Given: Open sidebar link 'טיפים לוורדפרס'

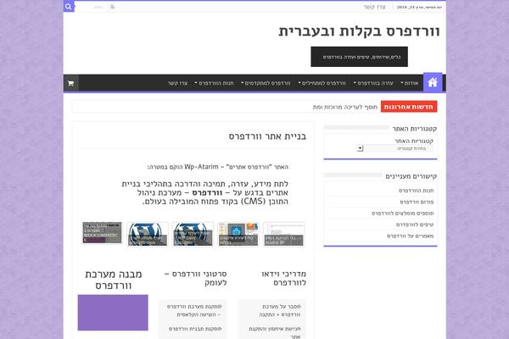Looking at the screenshot, I should click(415, 225).
